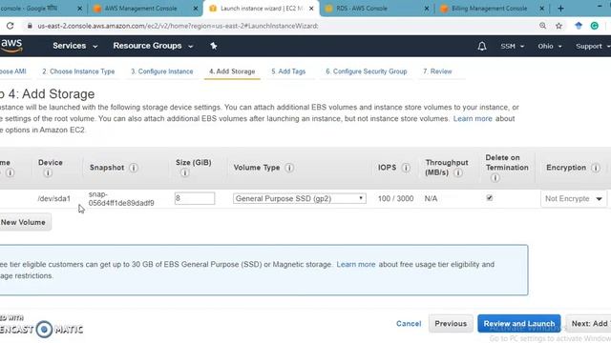611x343 pixels.
Task: Open the Support menu
Action: [x=593, y=47]
